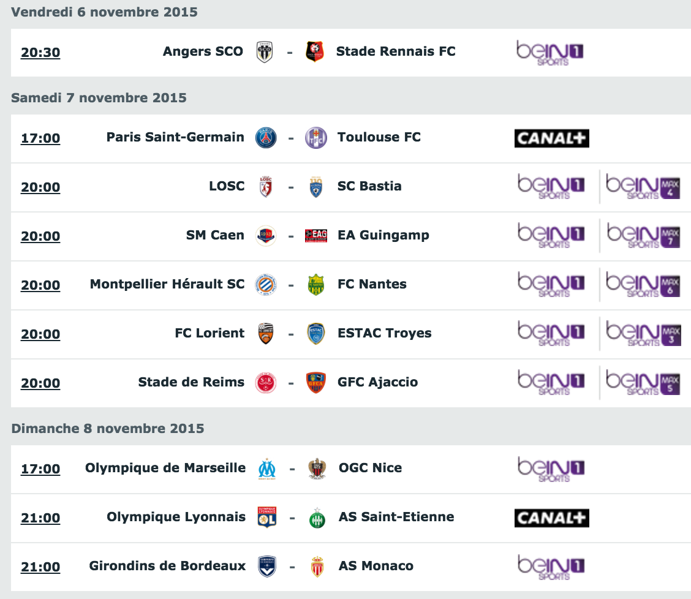Click the Canal+ logo for Lyon derby
This screenshot has width=691, height=599.
click(552, 518)
